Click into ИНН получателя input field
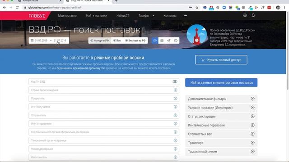The image size is (289, 162). (x=104, y=107)
